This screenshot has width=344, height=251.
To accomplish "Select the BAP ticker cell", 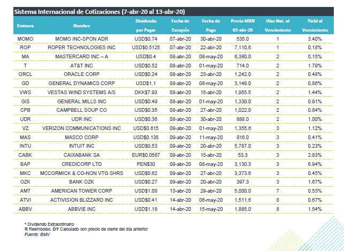I will [x=25, y=164].
